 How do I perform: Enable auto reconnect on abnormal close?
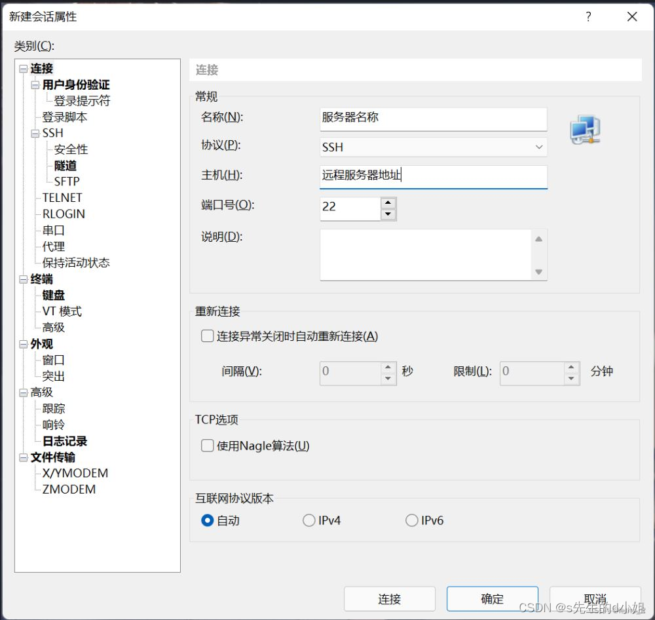point(207,336)
